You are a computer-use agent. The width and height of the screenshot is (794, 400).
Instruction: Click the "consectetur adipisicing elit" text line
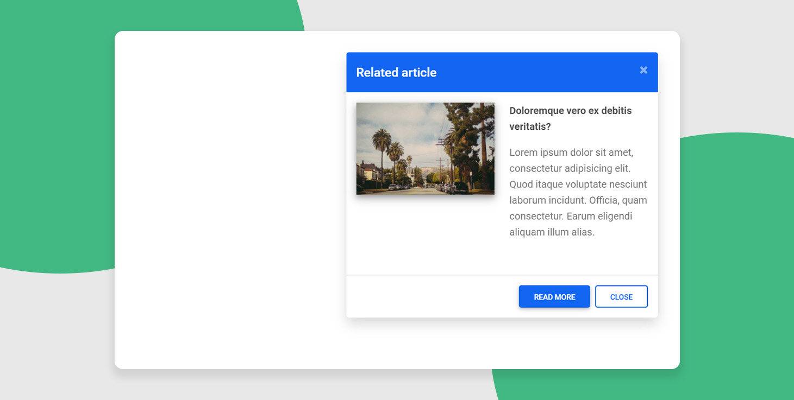click(570, 168)
